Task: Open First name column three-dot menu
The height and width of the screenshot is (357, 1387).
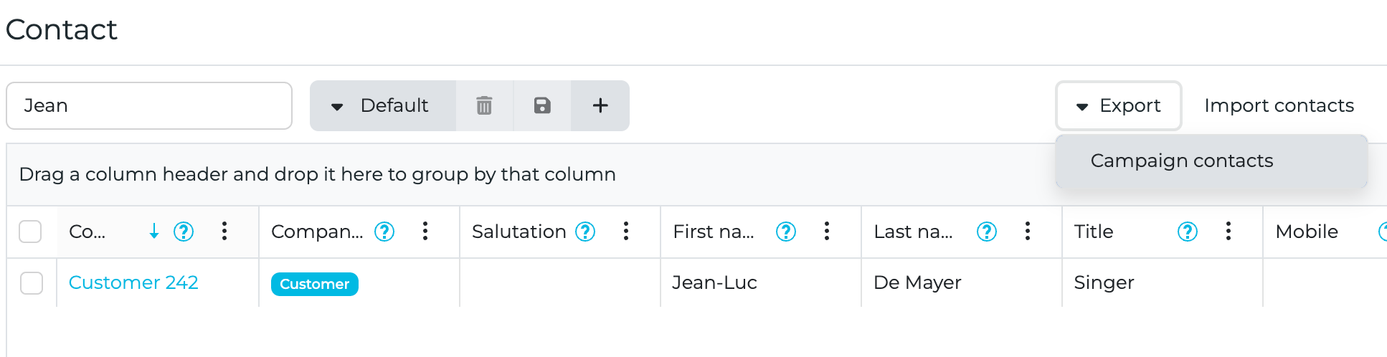Action: (x=827, y=231)
